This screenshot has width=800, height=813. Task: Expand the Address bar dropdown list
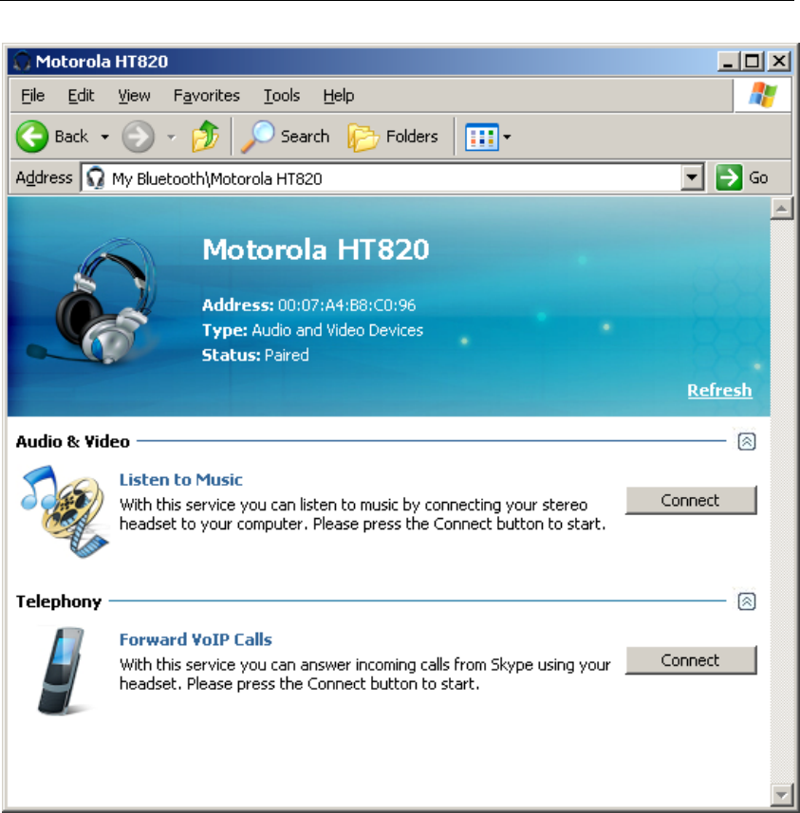[692, 177]
